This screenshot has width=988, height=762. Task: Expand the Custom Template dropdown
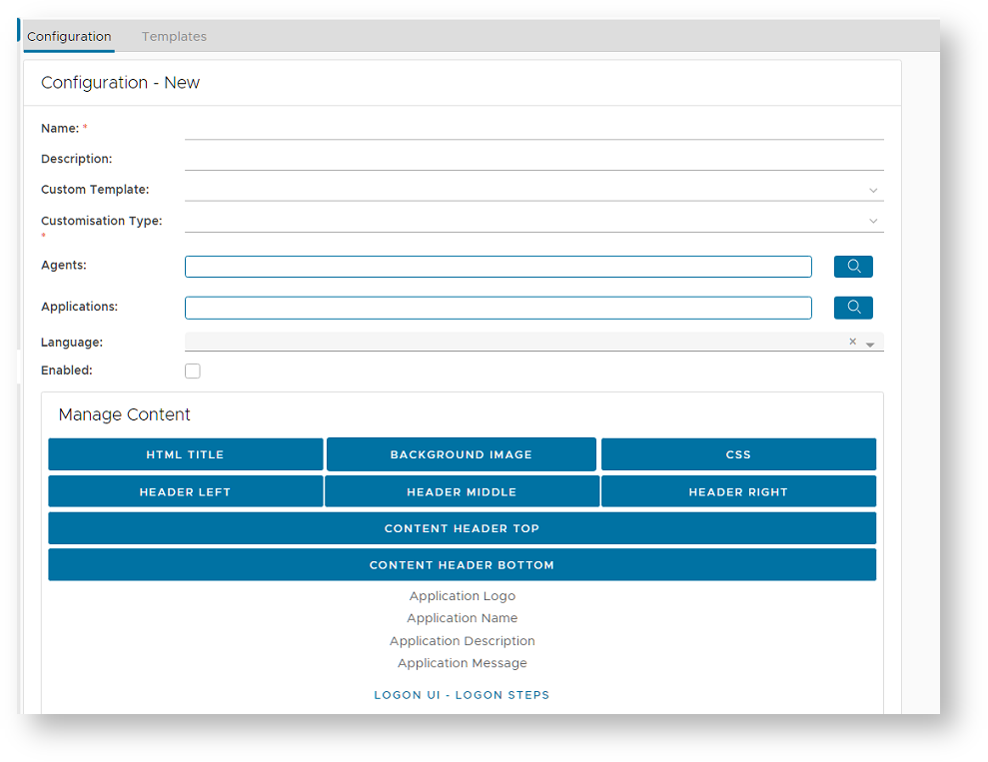[x=872, y=190]
